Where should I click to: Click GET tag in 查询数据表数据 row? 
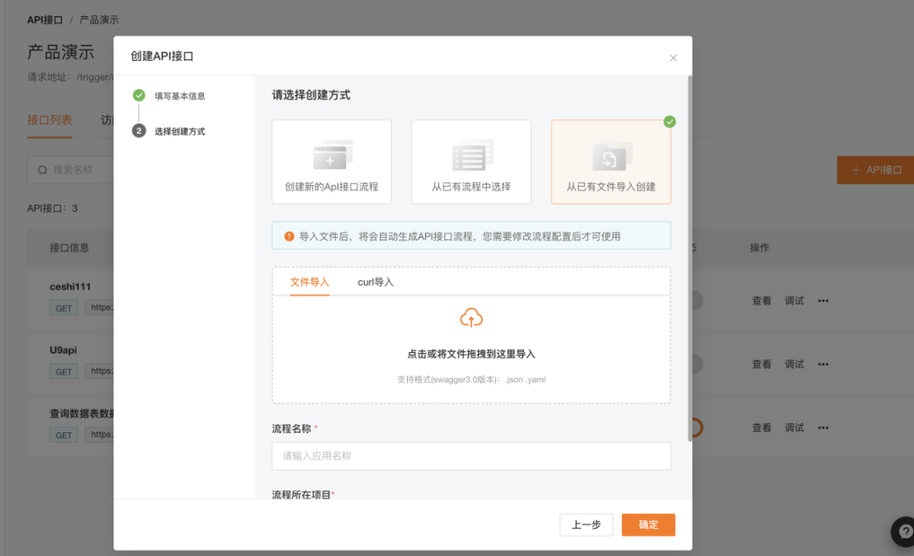(63, 435)
